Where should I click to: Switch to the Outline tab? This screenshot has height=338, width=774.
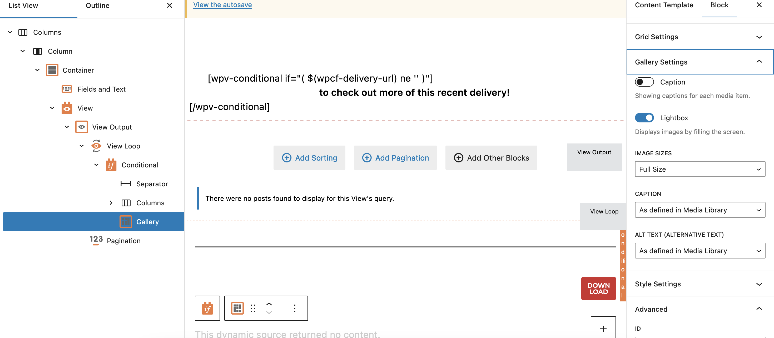[97, 6]
